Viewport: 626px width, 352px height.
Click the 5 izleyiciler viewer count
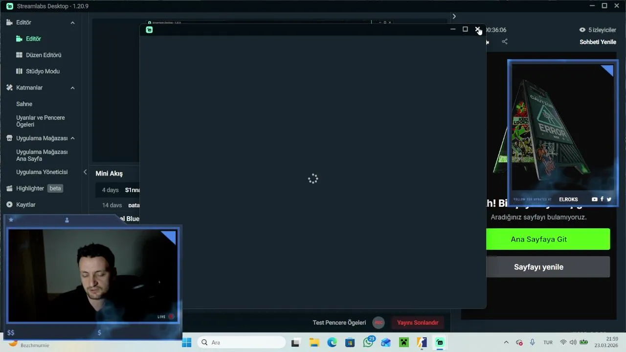pos(602,30)
